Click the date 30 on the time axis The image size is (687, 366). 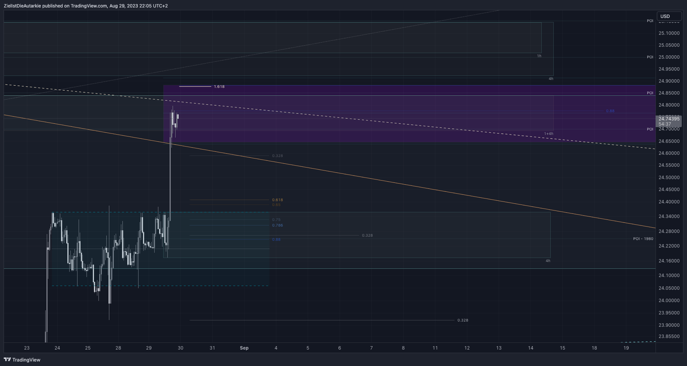[x=180, y=348]
